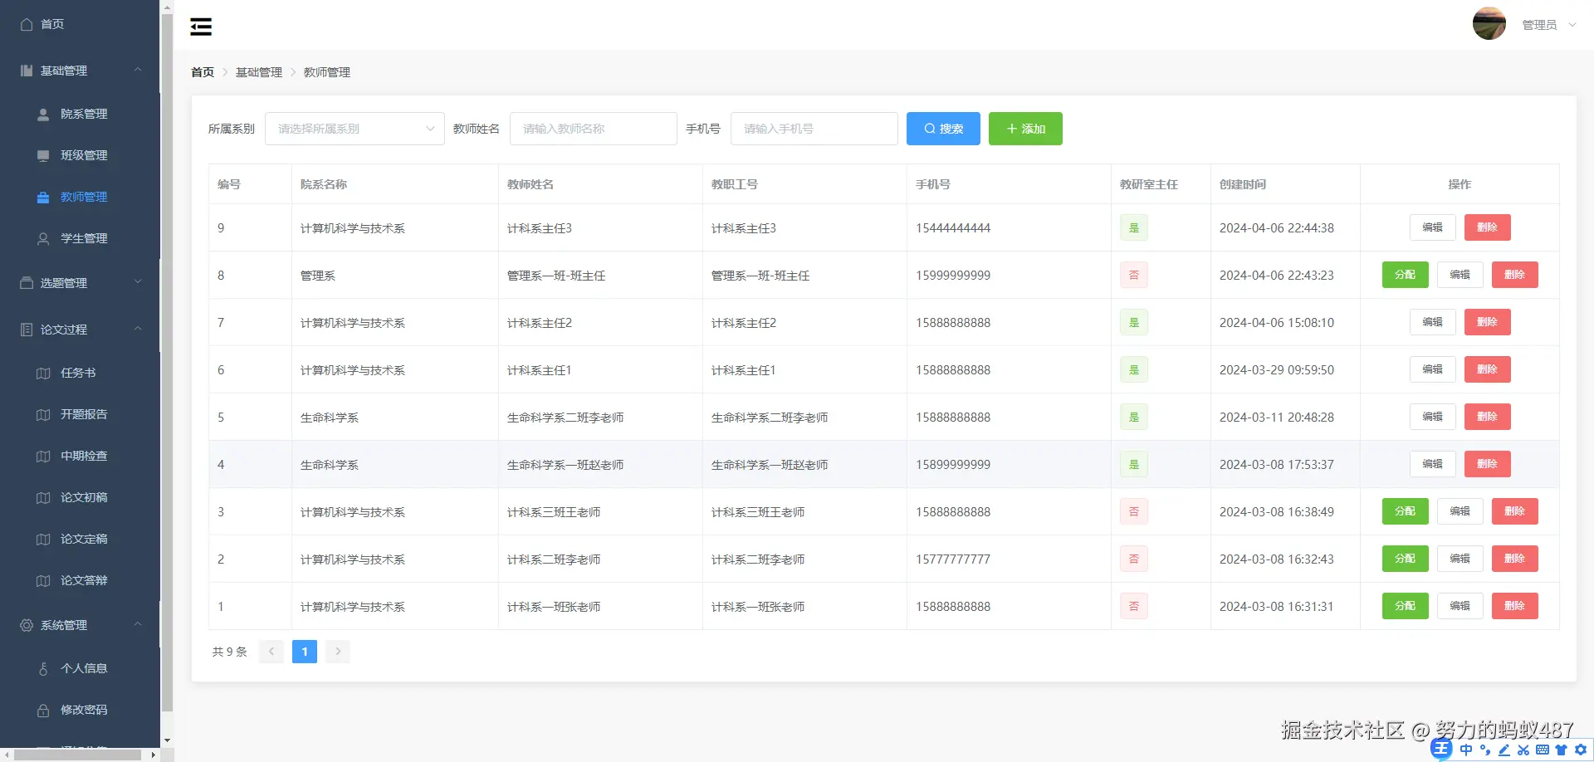The image size is (1594, 762).
Task: Click the input-method 中 language icon
Action: pos(1466,750)
